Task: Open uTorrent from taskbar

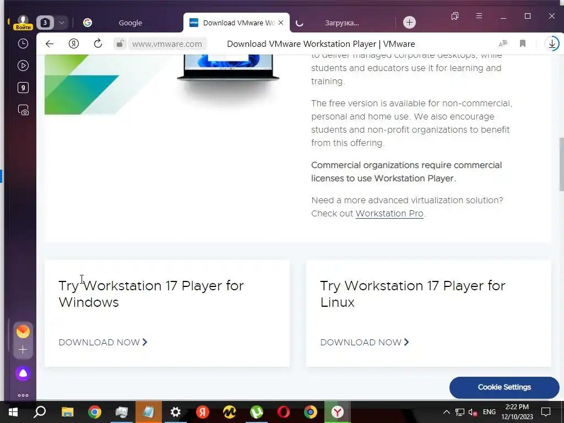Action: (257, 412)
